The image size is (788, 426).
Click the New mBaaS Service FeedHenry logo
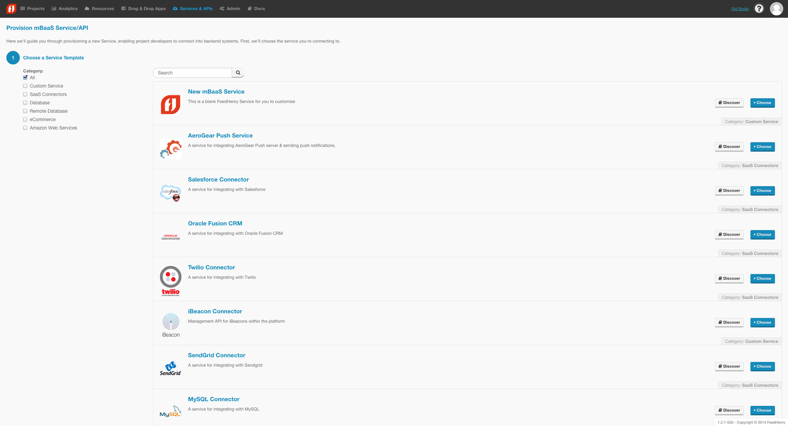coord(170,104)
